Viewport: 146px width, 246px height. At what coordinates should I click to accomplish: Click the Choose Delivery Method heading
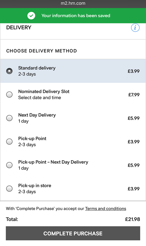42,51
